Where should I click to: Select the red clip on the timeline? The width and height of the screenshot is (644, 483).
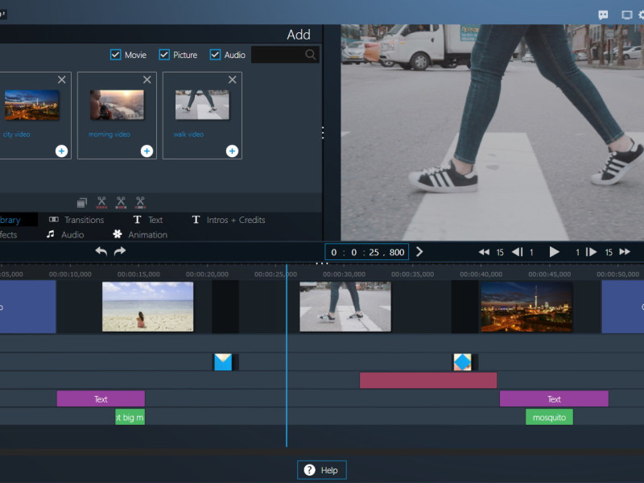pos(428,380)
